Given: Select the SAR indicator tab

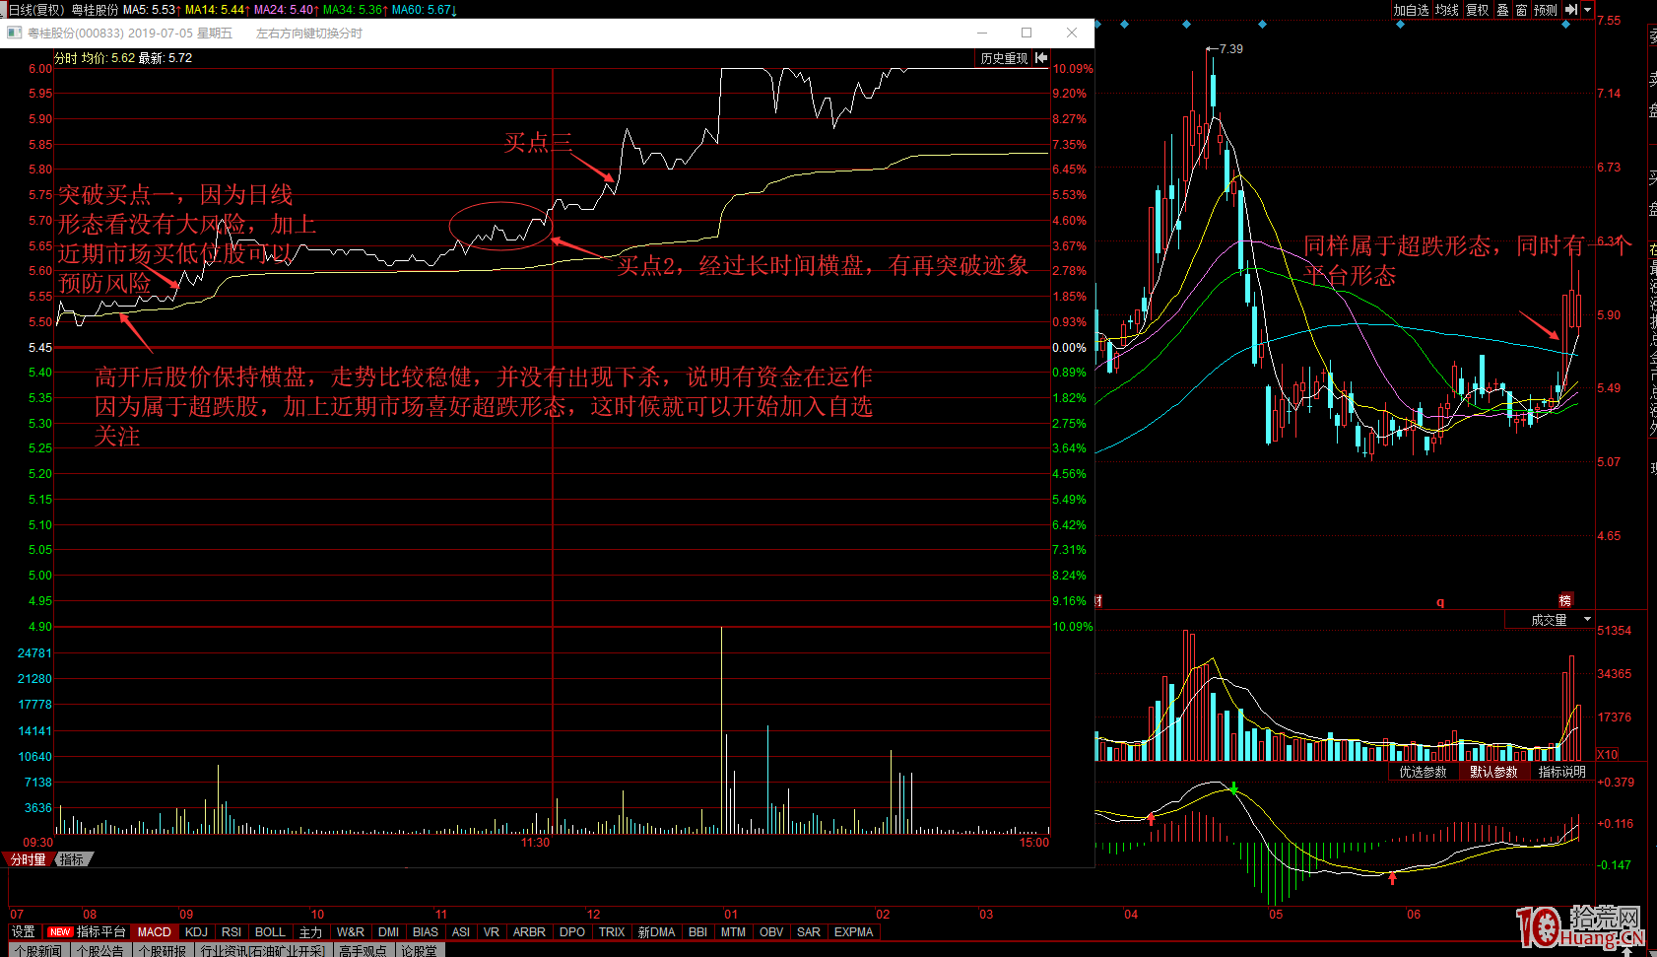Looking at the screenshot, I should 808,931.
